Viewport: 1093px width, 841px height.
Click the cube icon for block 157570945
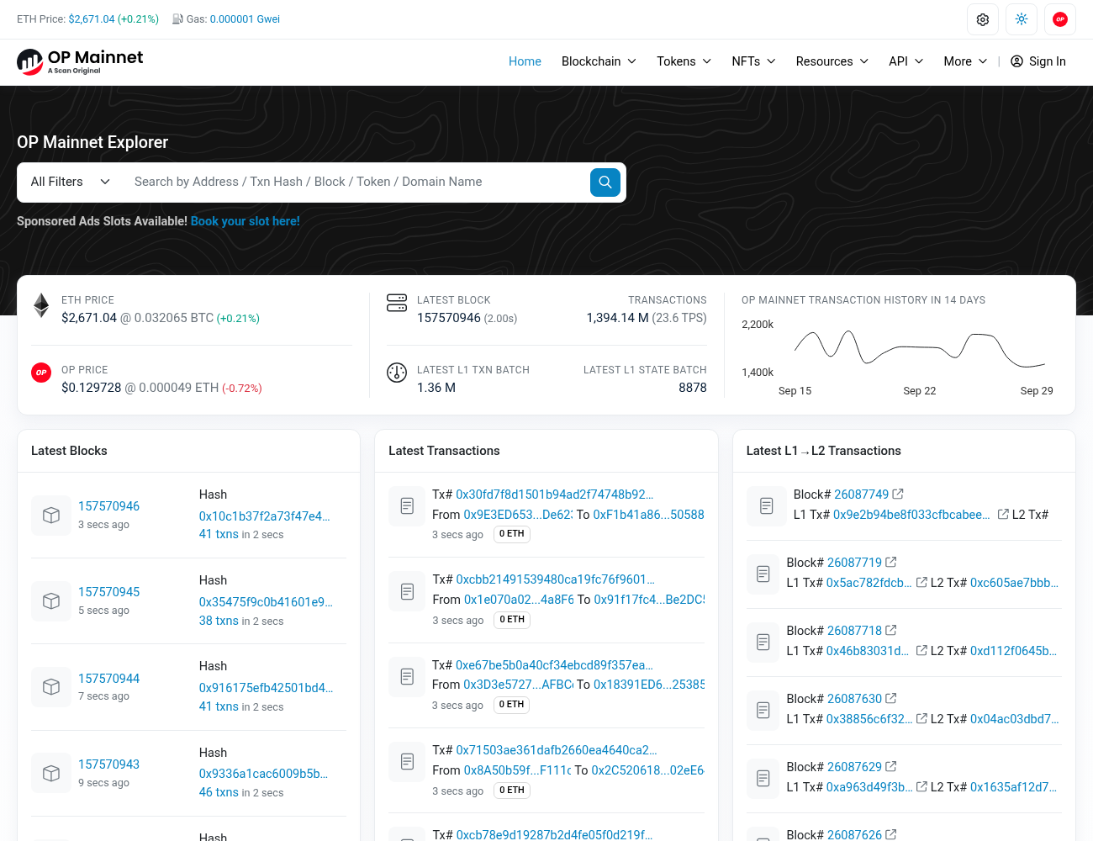click(x=51, y=601)
